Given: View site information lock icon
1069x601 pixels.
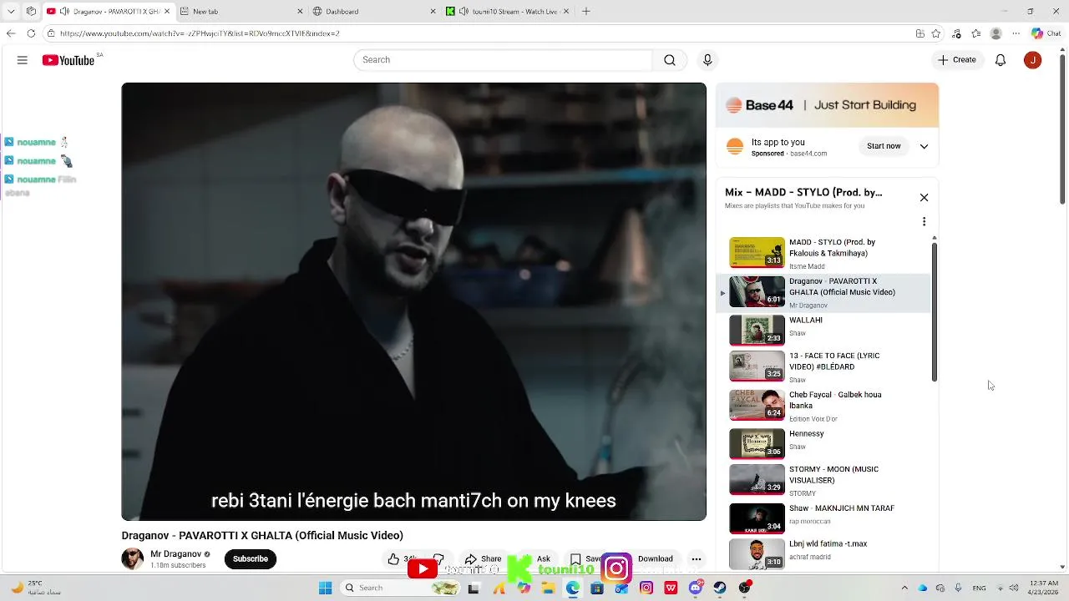Looking at the screenshot, I should [x=51, y=33].
